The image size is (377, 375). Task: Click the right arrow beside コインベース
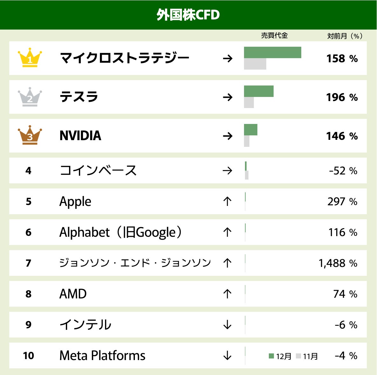click(x=227, y=171)
